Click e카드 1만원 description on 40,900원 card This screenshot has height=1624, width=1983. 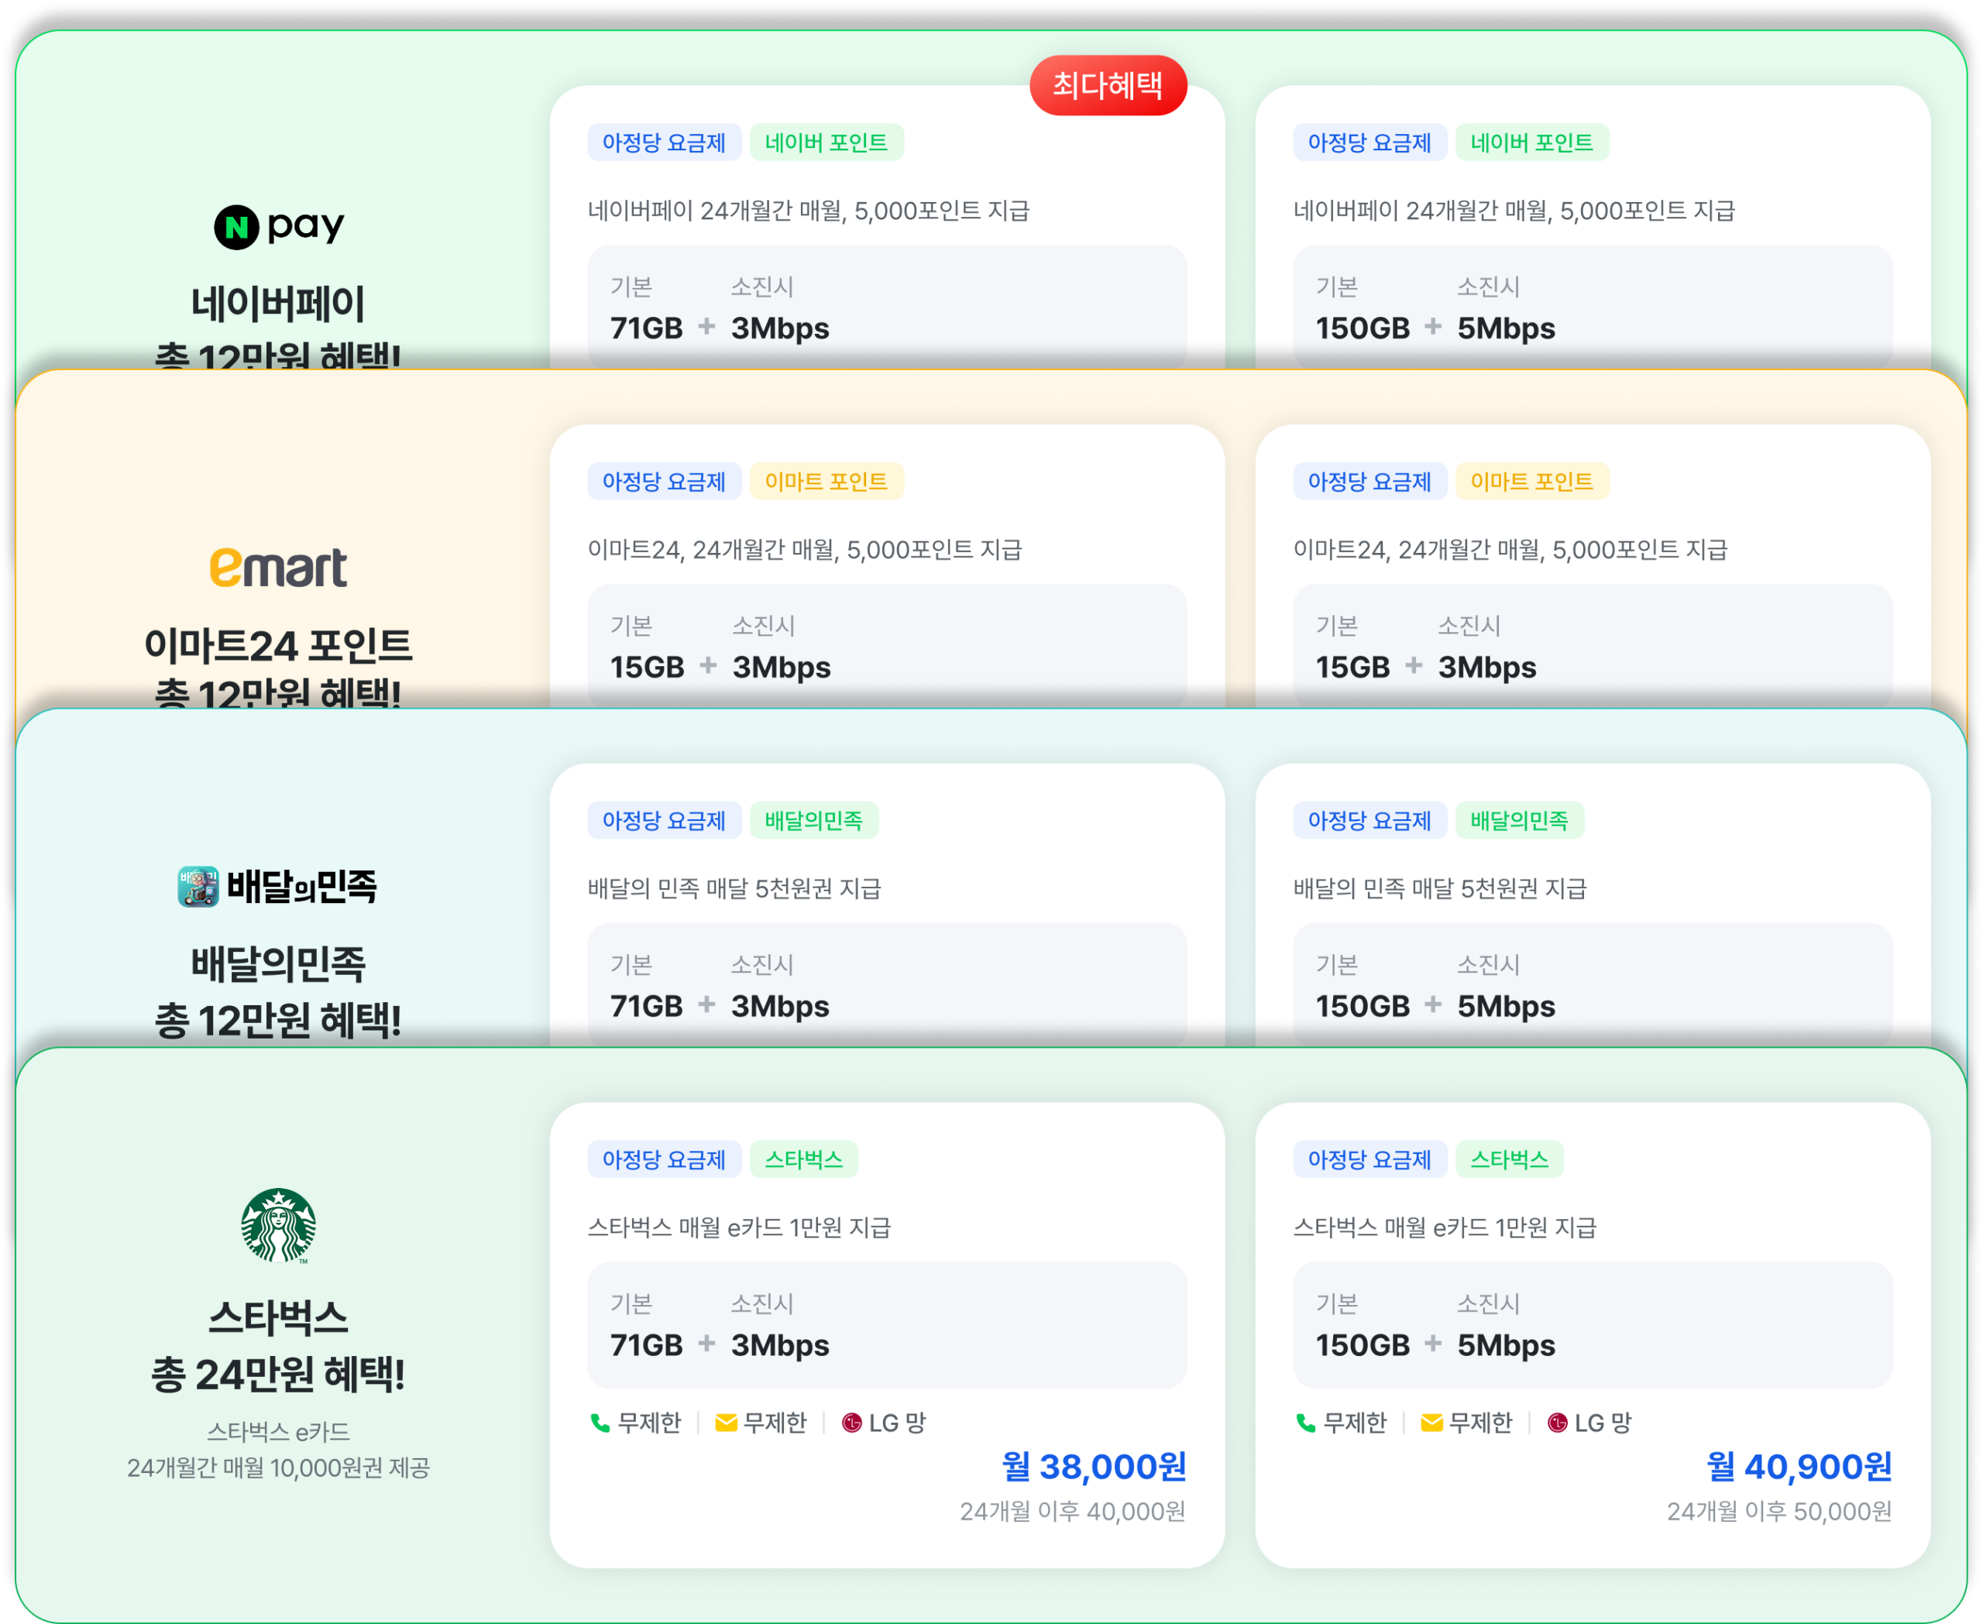coord(1445,1227)
